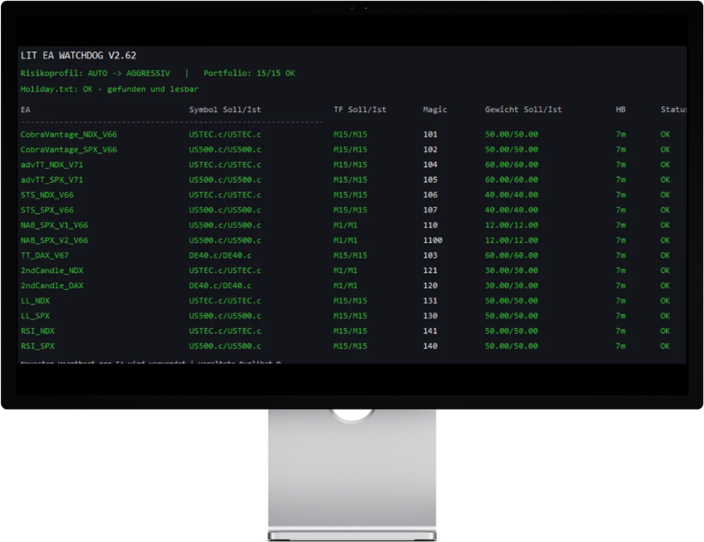Click the EA name CobraVantage_NDX_V66
Screen dimensions: 704x542
coord(69,134)
